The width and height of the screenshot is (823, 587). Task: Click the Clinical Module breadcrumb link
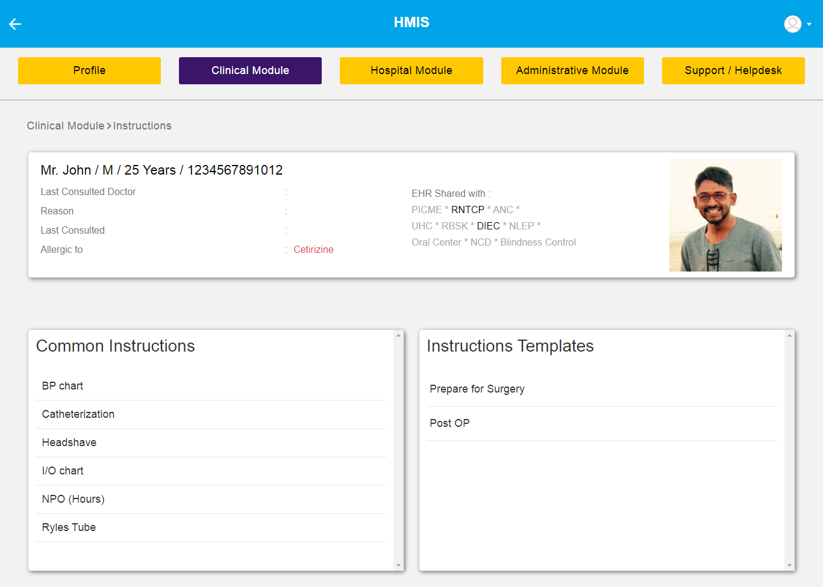(65, 125)
